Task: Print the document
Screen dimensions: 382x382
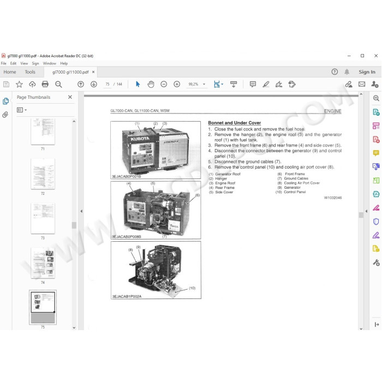Action: click(x=45, y=84)
